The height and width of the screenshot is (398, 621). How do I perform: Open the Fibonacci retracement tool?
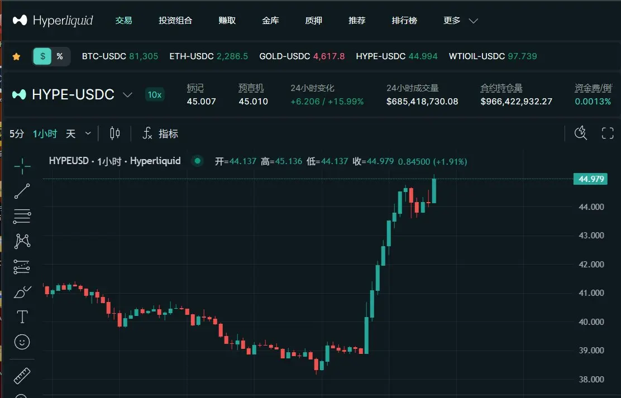coord(22,216)
